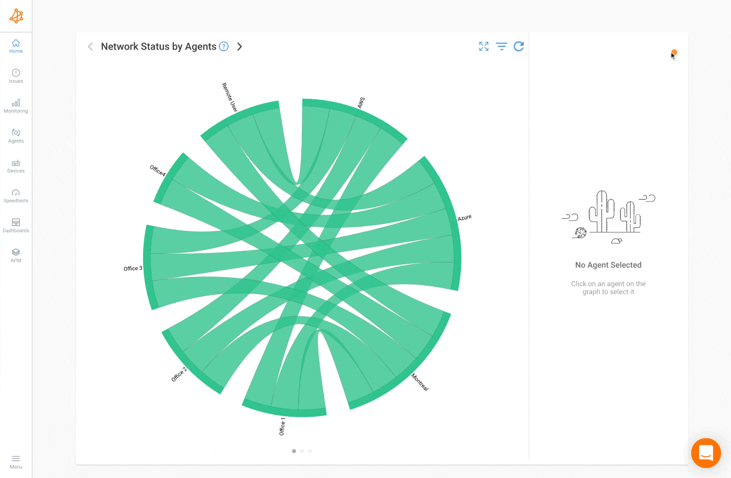
Task: Open the Menu at the sidebar bottom
Action: click(16, 462)
